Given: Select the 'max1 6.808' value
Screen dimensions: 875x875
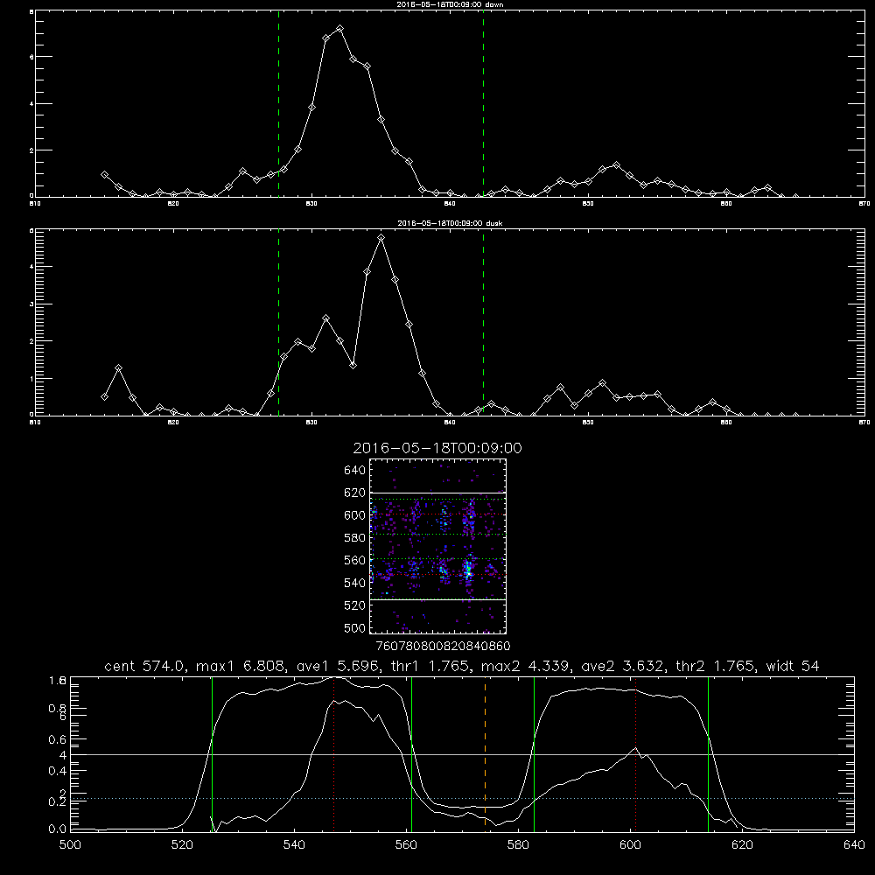Looking at the screenshot, I should tap(240, 666).
